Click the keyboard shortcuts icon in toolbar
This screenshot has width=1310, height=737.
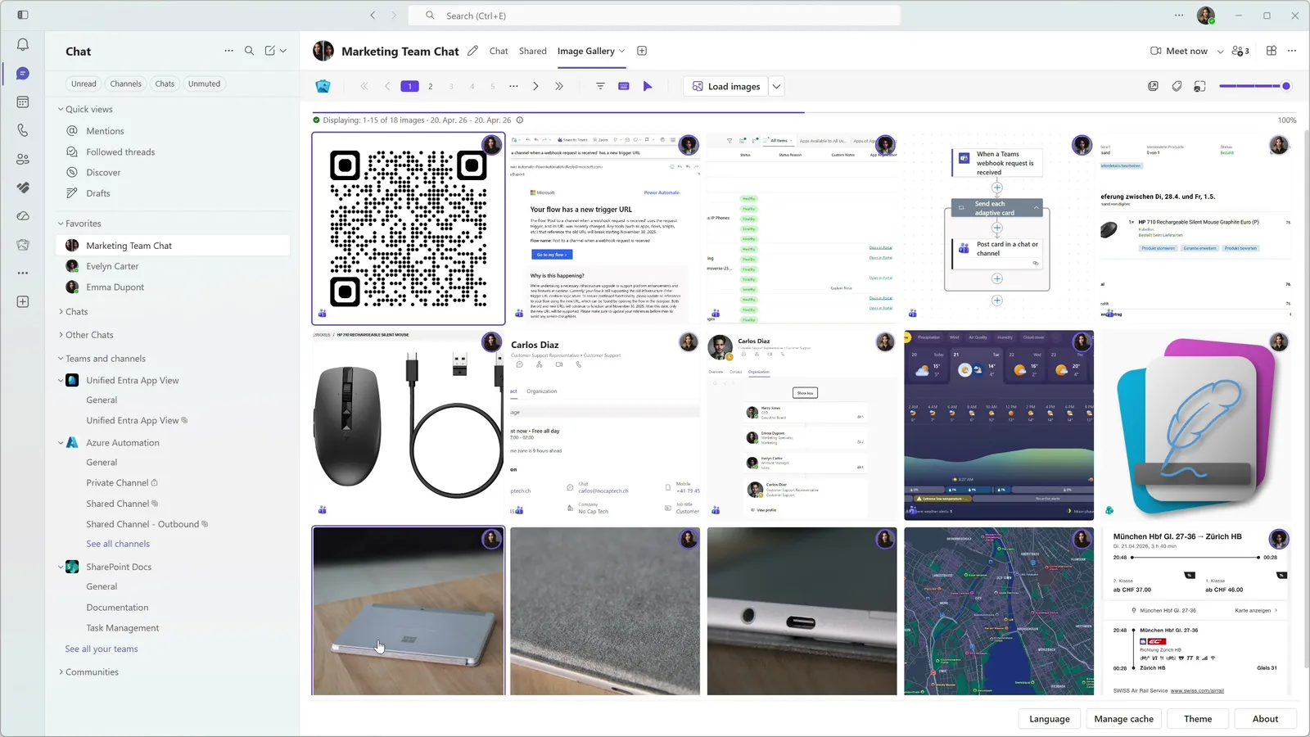pos(624,86)
